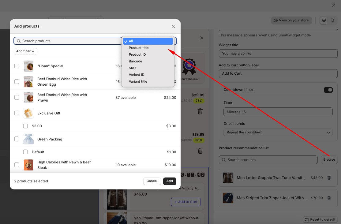The image size is (341, 224).
Task: Open Beef Donburi Onsen Egg thumbnail
Action: (28, 82)
